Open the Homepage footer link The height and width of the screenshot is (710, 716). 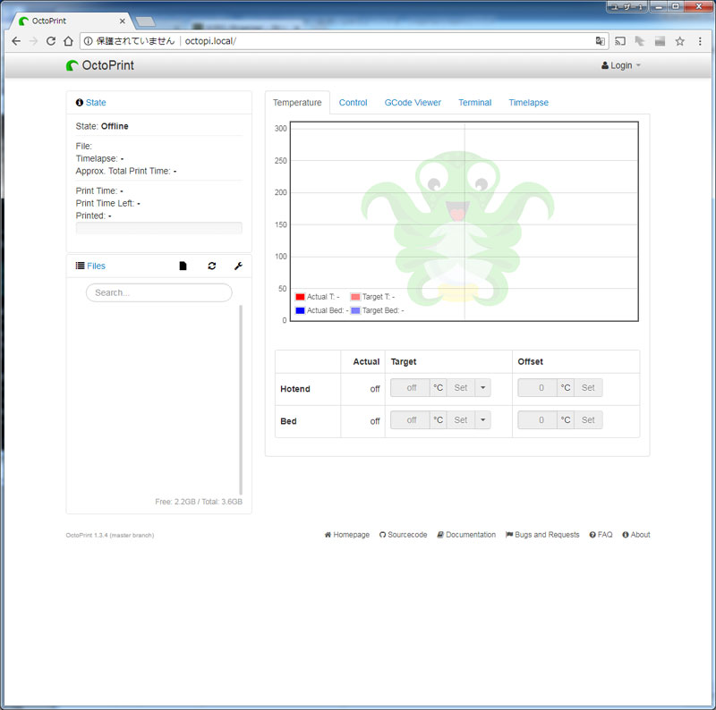(x=347, y=535)
